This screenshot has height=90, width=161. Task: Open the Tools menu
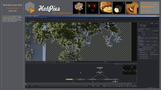[x=35, y=17]
